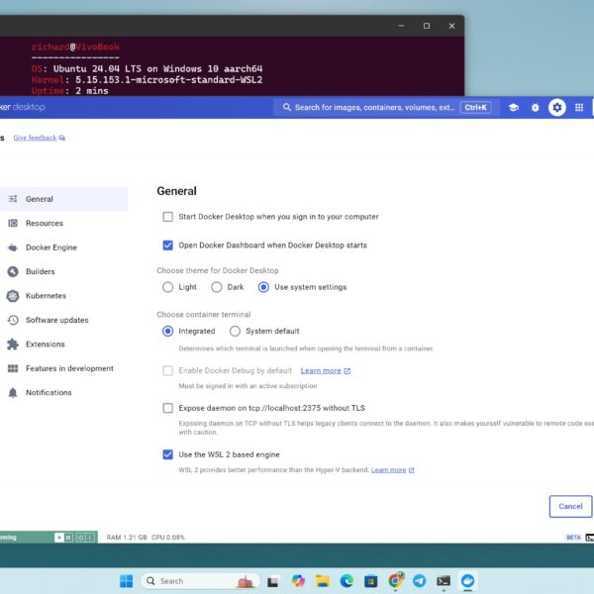Open the apps grid icon in header
Viewport: 594px width, 594px height.
pos(579,108)
